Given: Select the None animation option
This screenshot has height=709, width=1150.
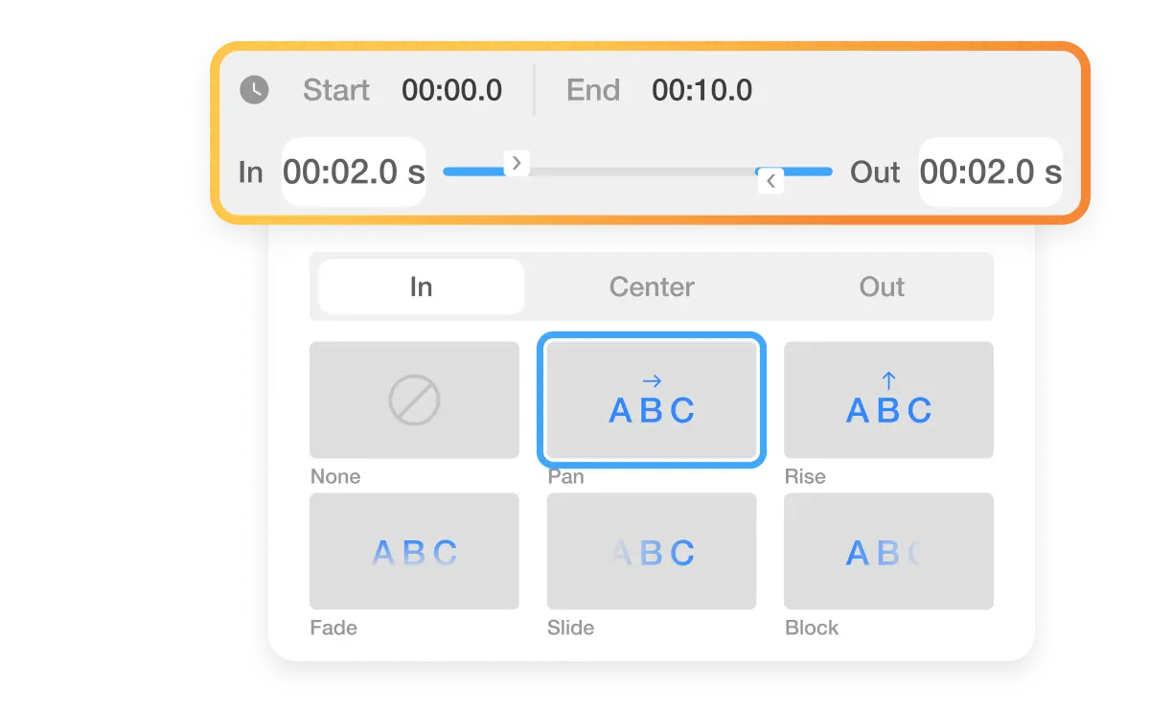Looking at the screenshot, I should [x=414, y=400].
